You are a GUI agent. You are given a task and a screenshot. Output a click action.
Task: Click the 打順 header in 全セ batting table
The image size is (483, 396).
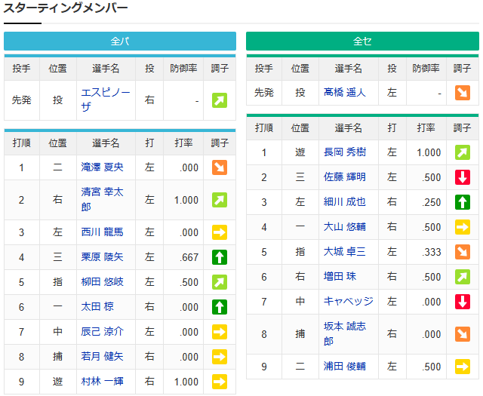click(x=264, y=128)
